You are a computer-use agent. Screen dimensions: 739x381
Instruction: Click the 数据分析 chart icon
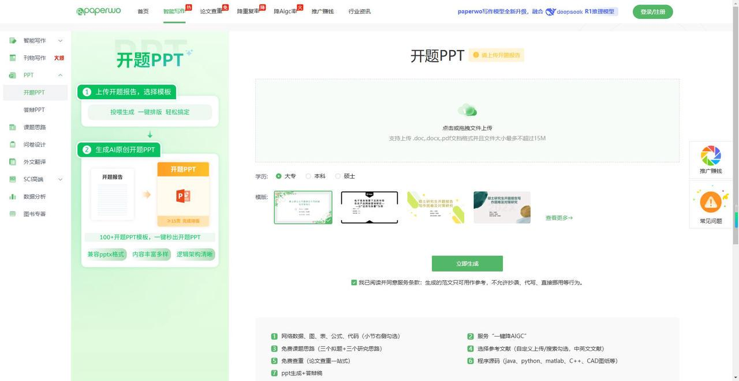tap(12, 197)
